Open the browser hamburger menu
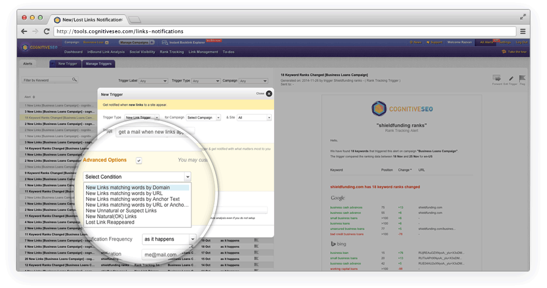This screenshot has height=288, width=547. [522, 31]
